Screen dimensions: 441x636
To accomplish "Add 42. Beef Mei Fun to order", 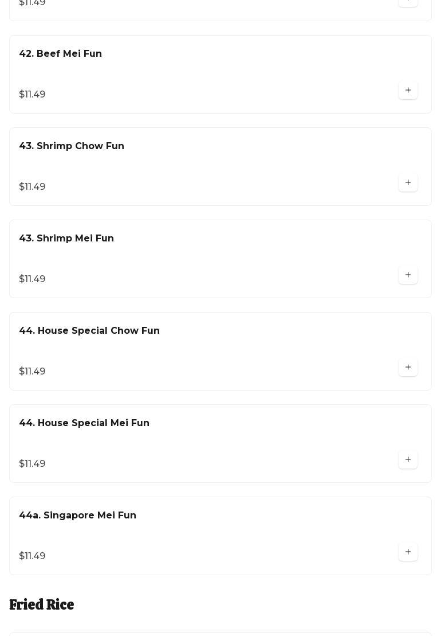I will pyautogui.click(x=408, y=90).
